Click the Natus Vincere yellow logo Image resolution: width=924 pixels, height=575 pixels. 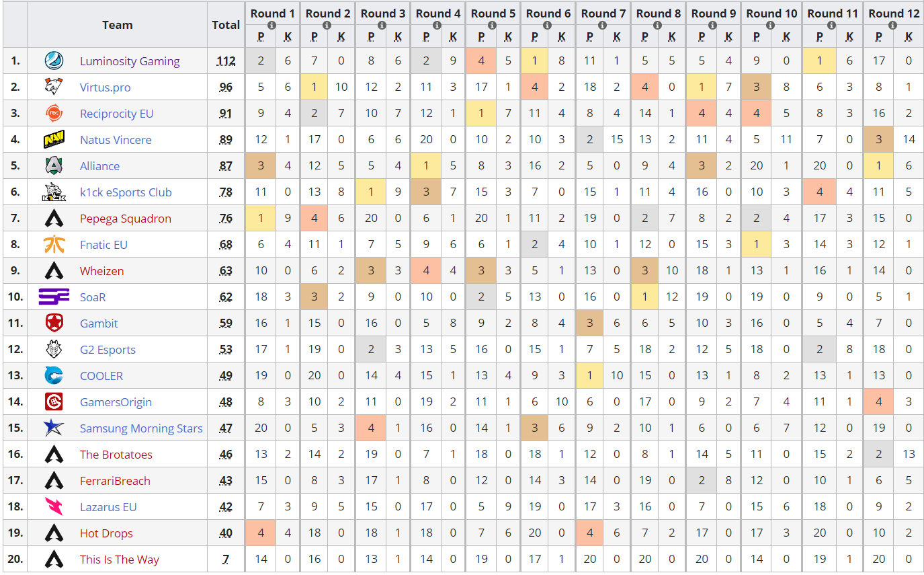[54, 140]
